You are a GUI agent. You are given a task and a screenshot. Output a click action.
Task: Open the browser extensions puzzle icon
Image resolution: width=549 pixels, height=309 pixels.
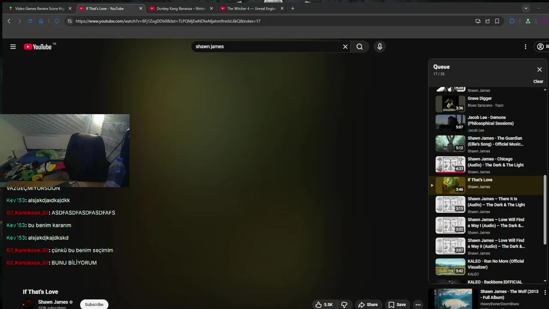512,21
